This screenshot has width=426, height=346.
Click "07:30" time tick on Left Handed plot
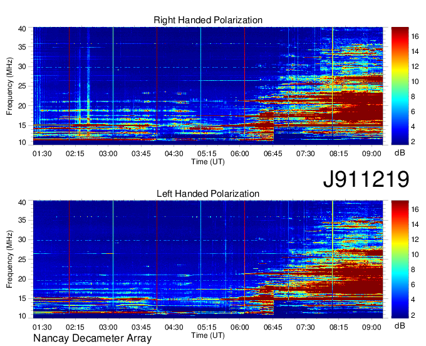(305, 327)
